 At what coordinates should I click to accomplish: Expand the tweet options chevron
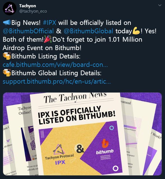coord(160,5)
